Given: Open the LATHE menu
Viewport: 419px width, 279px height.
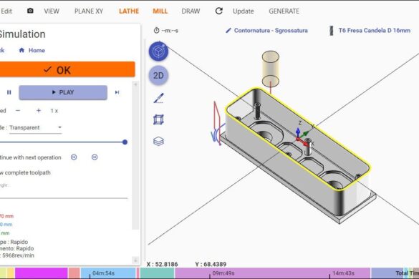Looking at the screenshot, I should (129, 11).
